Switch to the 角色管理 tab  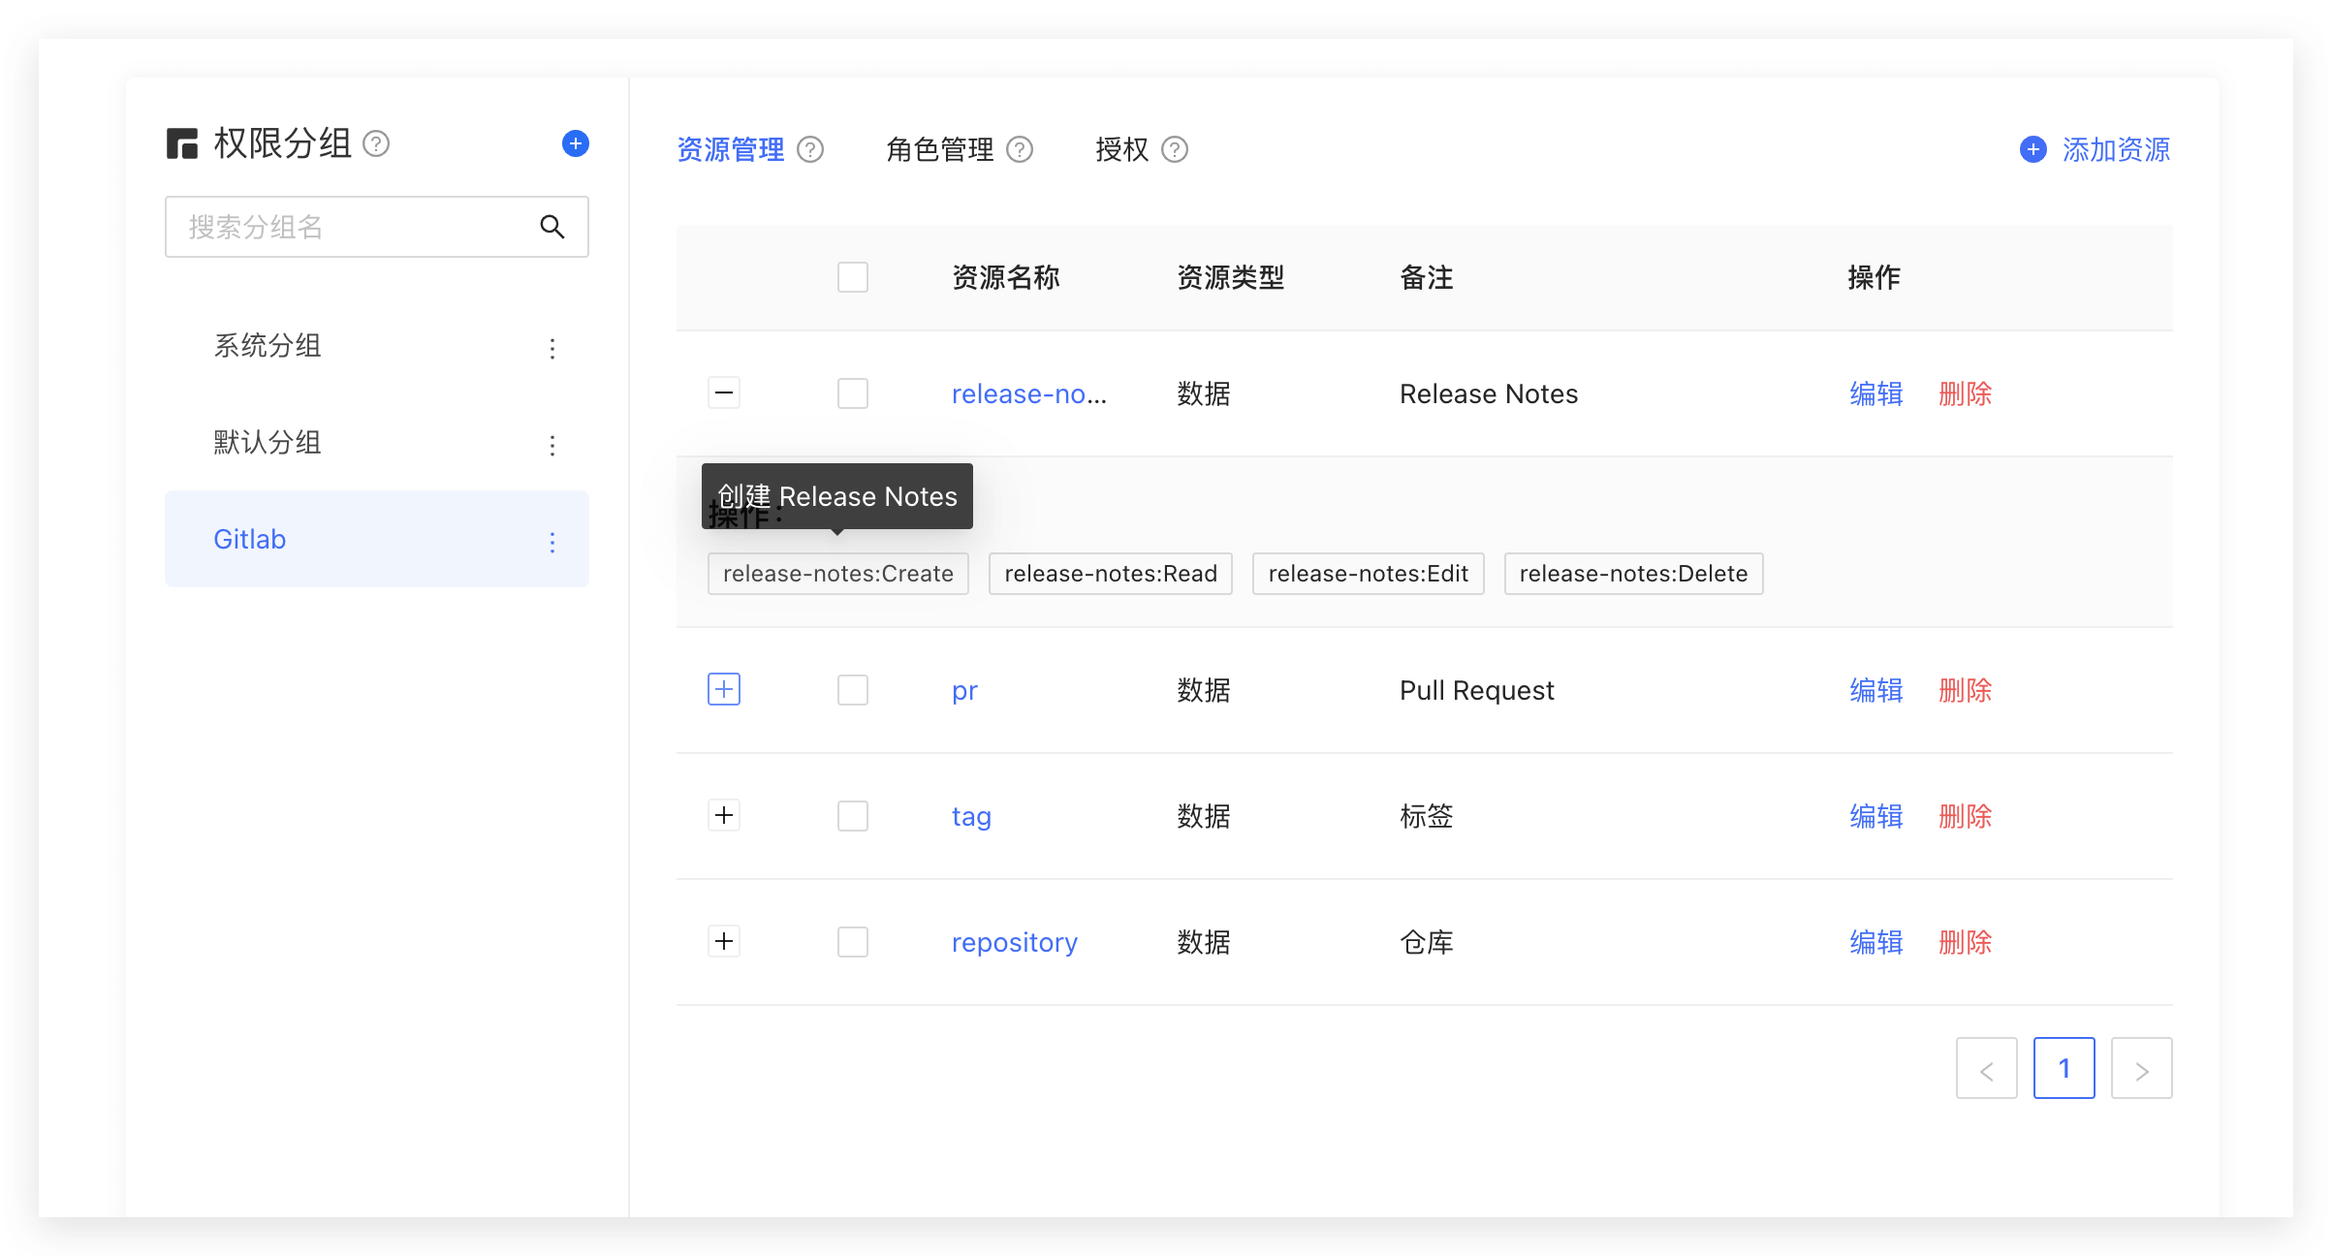939,150
